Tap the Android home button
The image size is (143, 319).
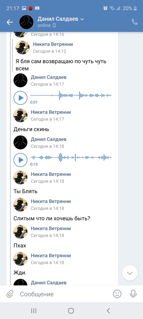tap(71, 310)
